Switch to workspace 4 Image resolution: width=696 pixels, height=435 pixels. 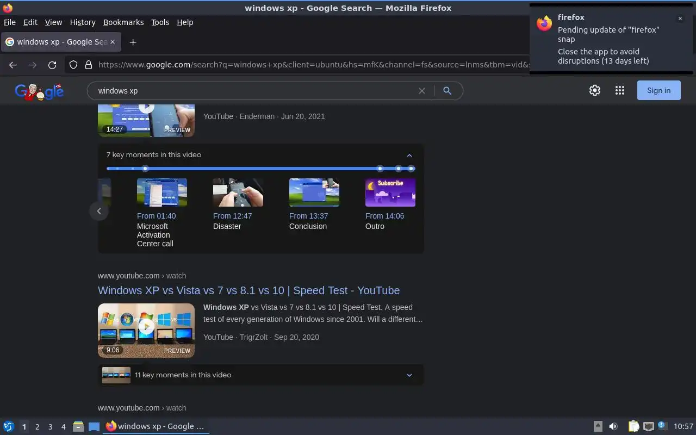tap(63, 427)
